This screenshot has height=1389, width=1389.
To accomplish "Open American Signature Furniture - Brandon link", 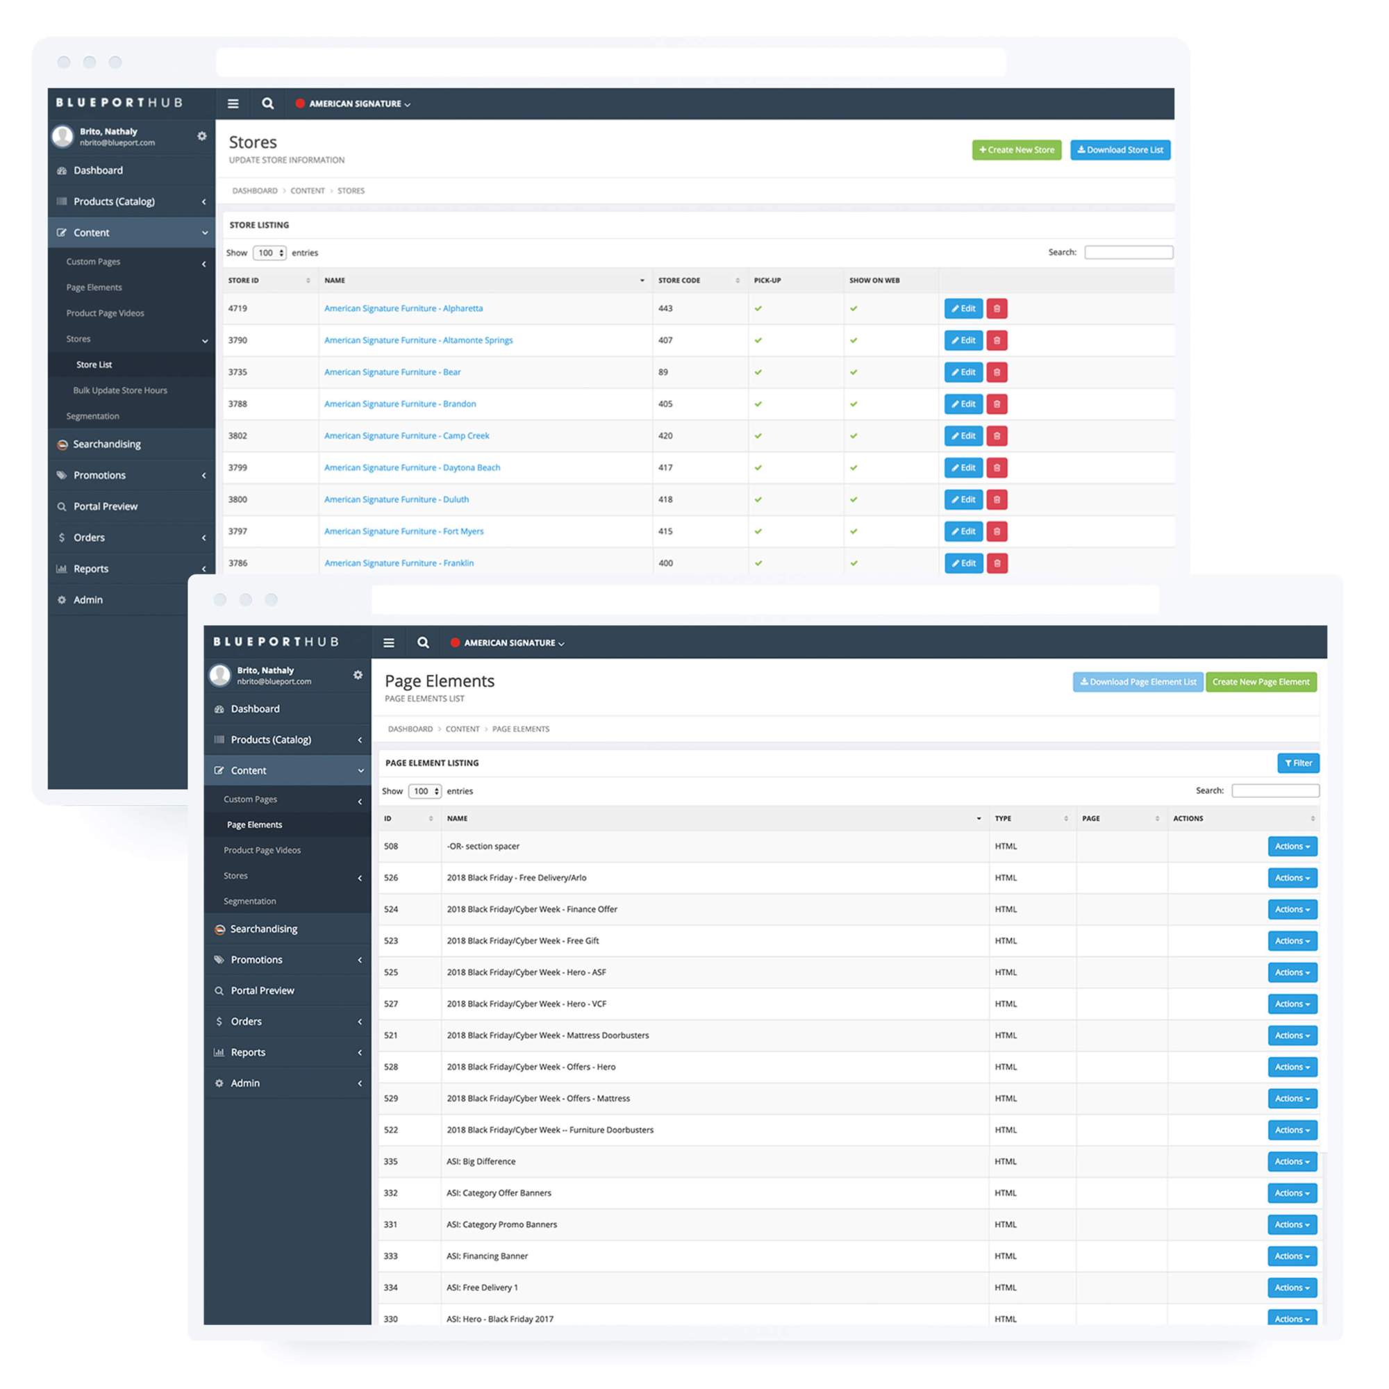I will [x=400, y=404].
